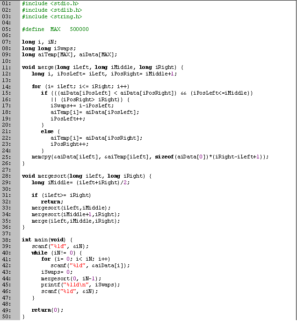Click the 'long long iSwaps;' declaration
The height and width of the screenshot is (330, 297).
click(x=49, y=48)
